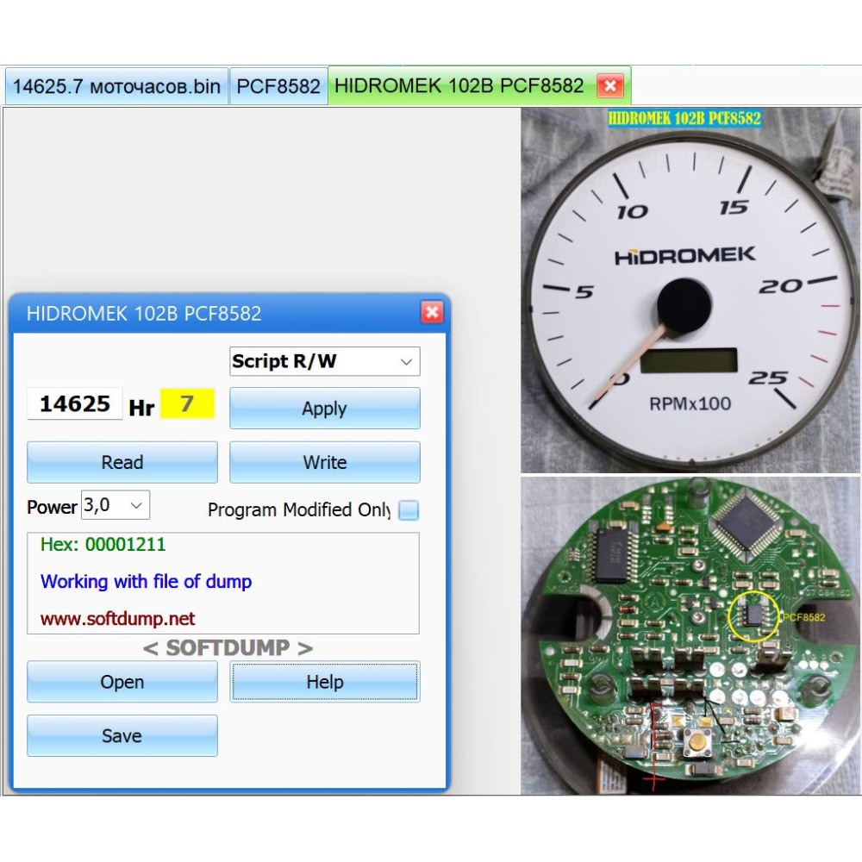This screenshot has width=862, height=862.
Task: Click the Read button
Action: pyautogui.click(x=122, y=462)
